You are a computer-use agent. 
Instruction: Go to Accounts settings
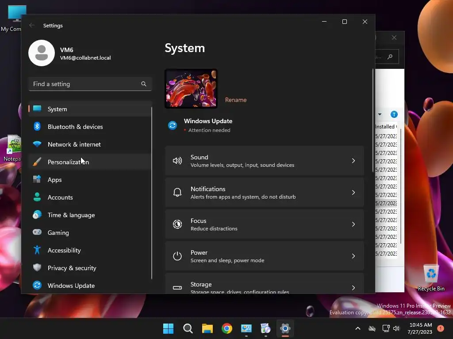[x=89, y=197]
